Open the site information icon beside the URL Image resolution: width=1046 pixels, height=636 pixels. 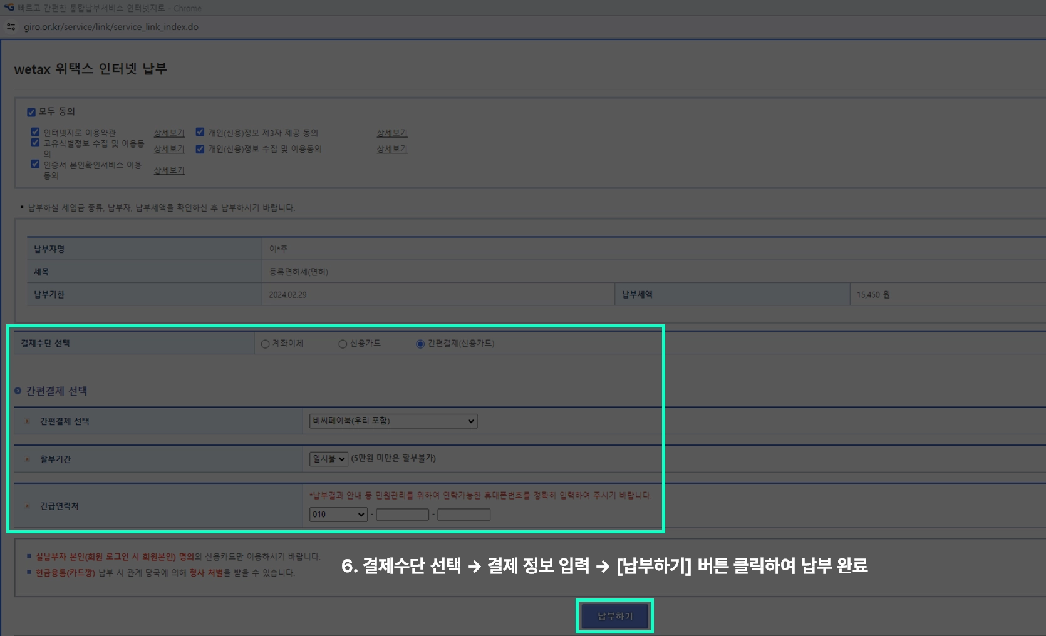coord(11,27)
